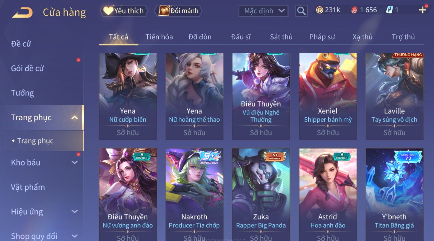
Task: Switch to the Pháp sư tab
Action: pos(322,37)
